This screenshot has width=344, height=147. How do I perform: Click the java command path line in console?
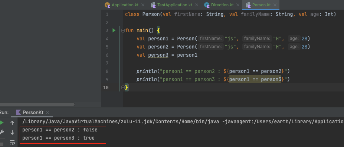[x=183, y=122]
